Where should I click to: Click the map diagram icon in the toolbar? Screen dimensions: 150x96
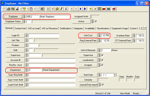[x=99, y=9]
